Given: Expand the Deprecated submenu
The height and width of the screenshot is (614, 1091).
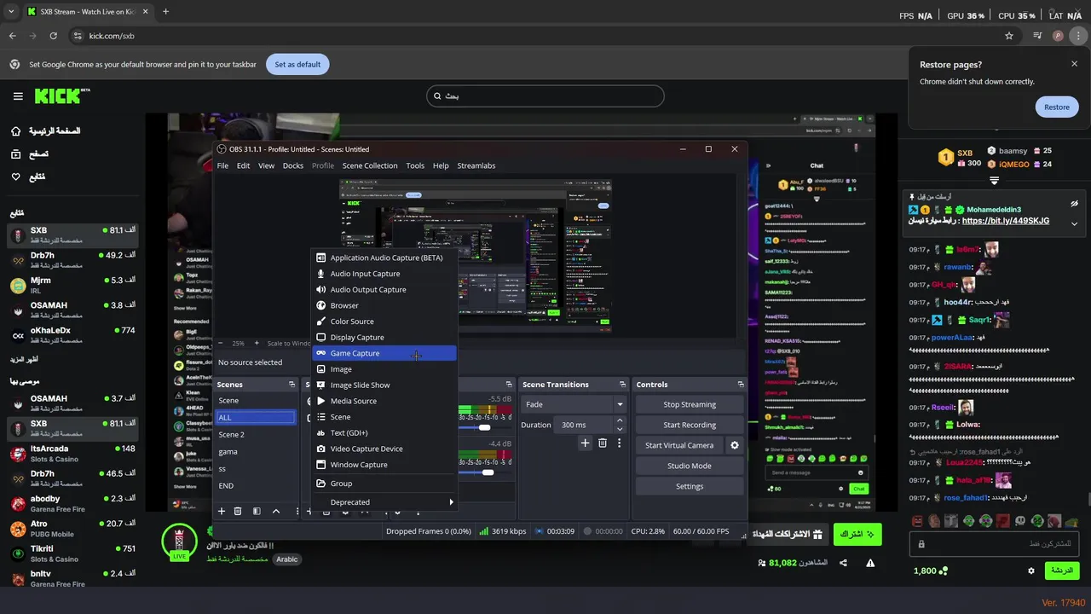Looking at the screenshot, I should tap(384, 502).
